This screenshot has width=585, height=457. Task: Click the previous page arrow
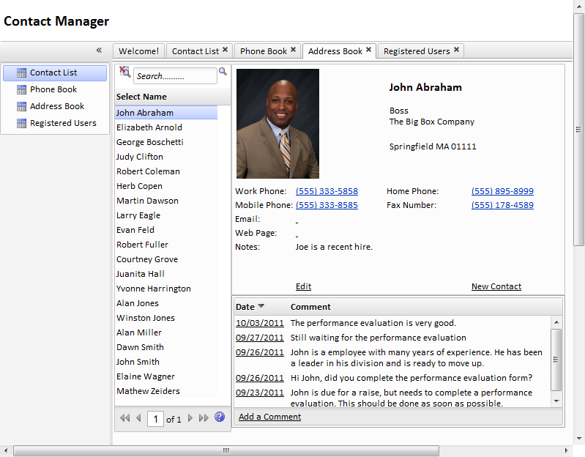(x=138, y=418)
